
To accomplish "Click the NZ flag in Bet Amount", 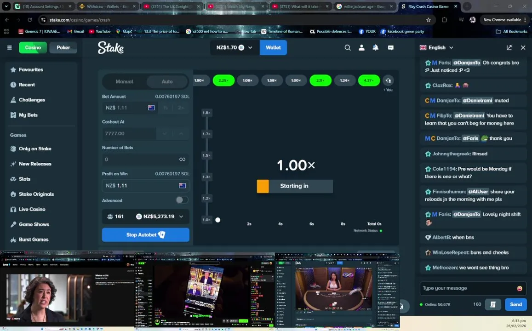I will tap(151, 108).
